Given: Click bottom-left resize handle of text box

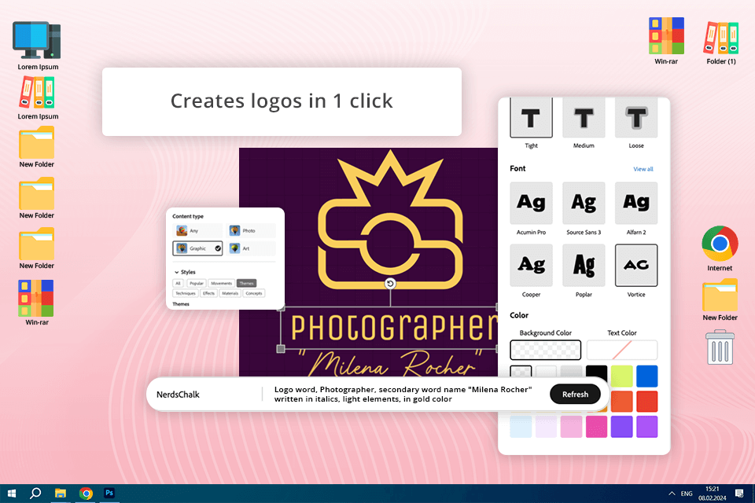Looking at the screenshot, I should tap(281, 349).
